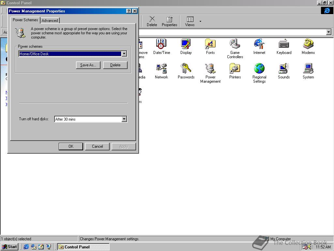Click the Delete button in Power schemes
Image resolution: width=334 pixels, height=251 pixels.
click(115, 65)
